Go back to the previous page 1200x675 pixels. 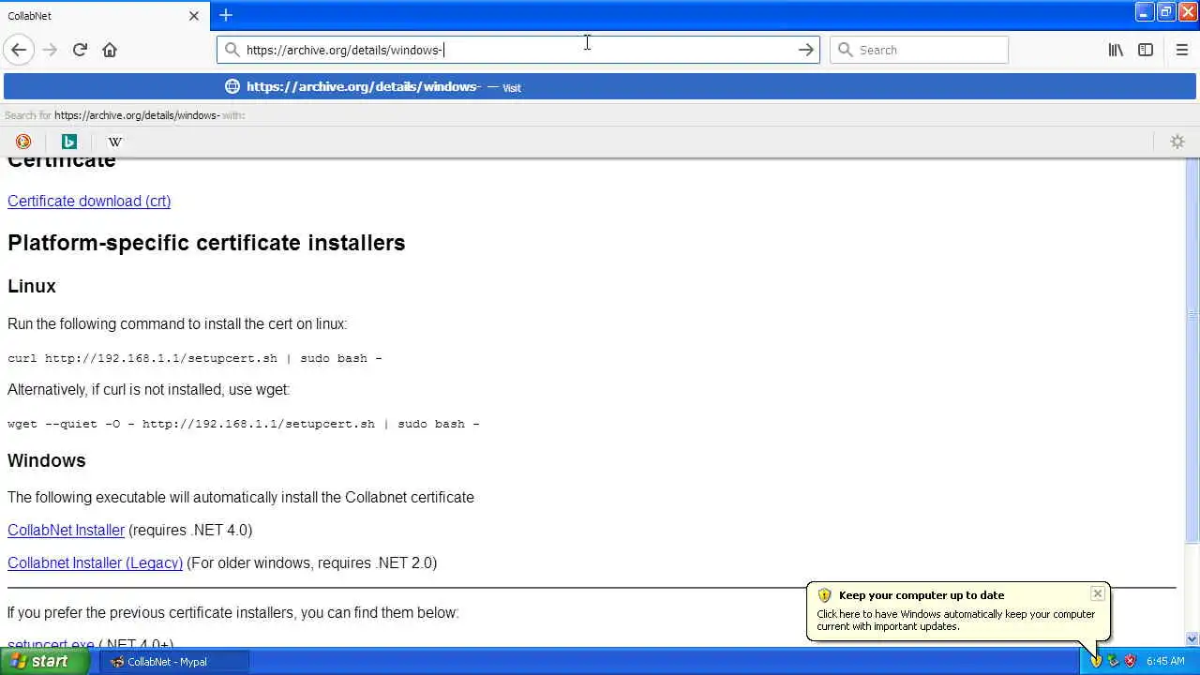click(19, 50)
